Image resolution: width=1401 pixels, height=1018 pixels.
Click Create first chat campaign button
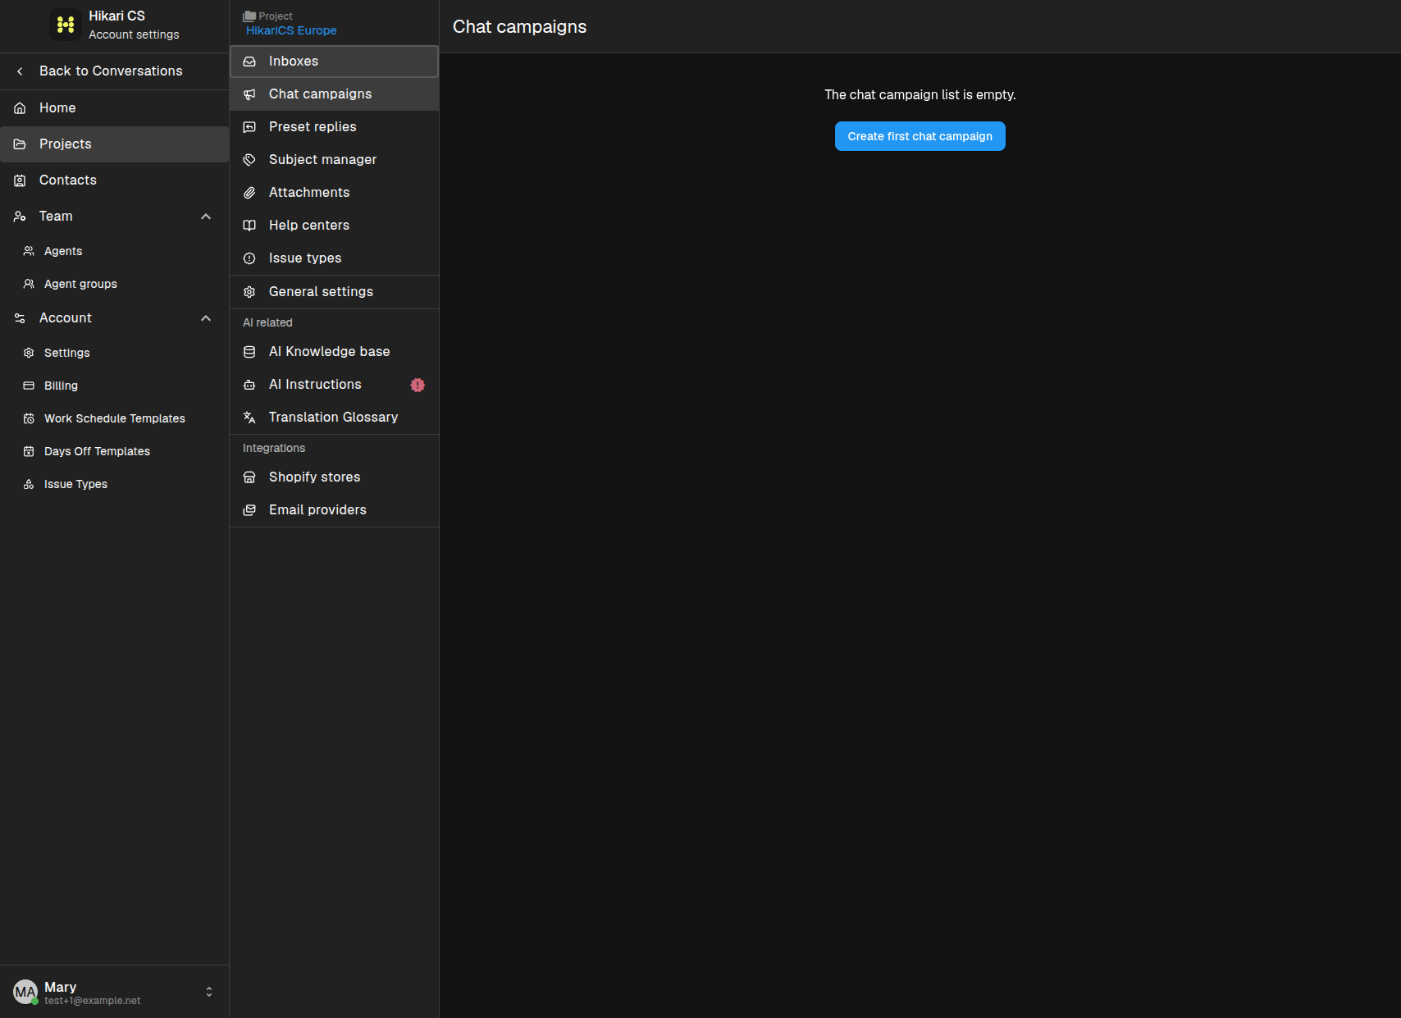(x=920, y=136)
